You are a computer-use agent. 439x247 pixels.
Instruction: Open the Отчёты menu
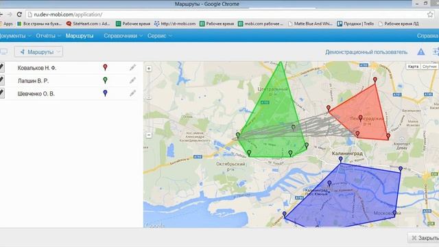pyautogui.click(x=48, y=36)
